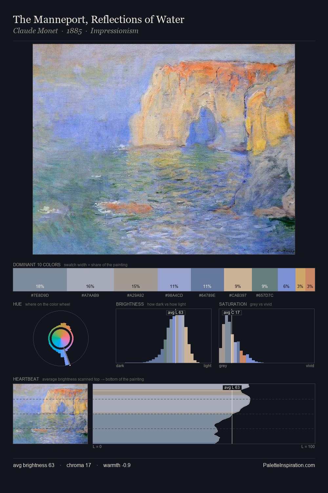Select the 6% blue swatch

(287, 280)
